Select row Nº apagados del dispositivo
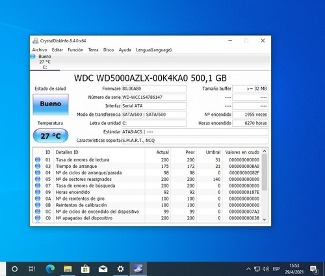Image resolution: width=325 pixels, height=276 pixels. pos(148,218)
